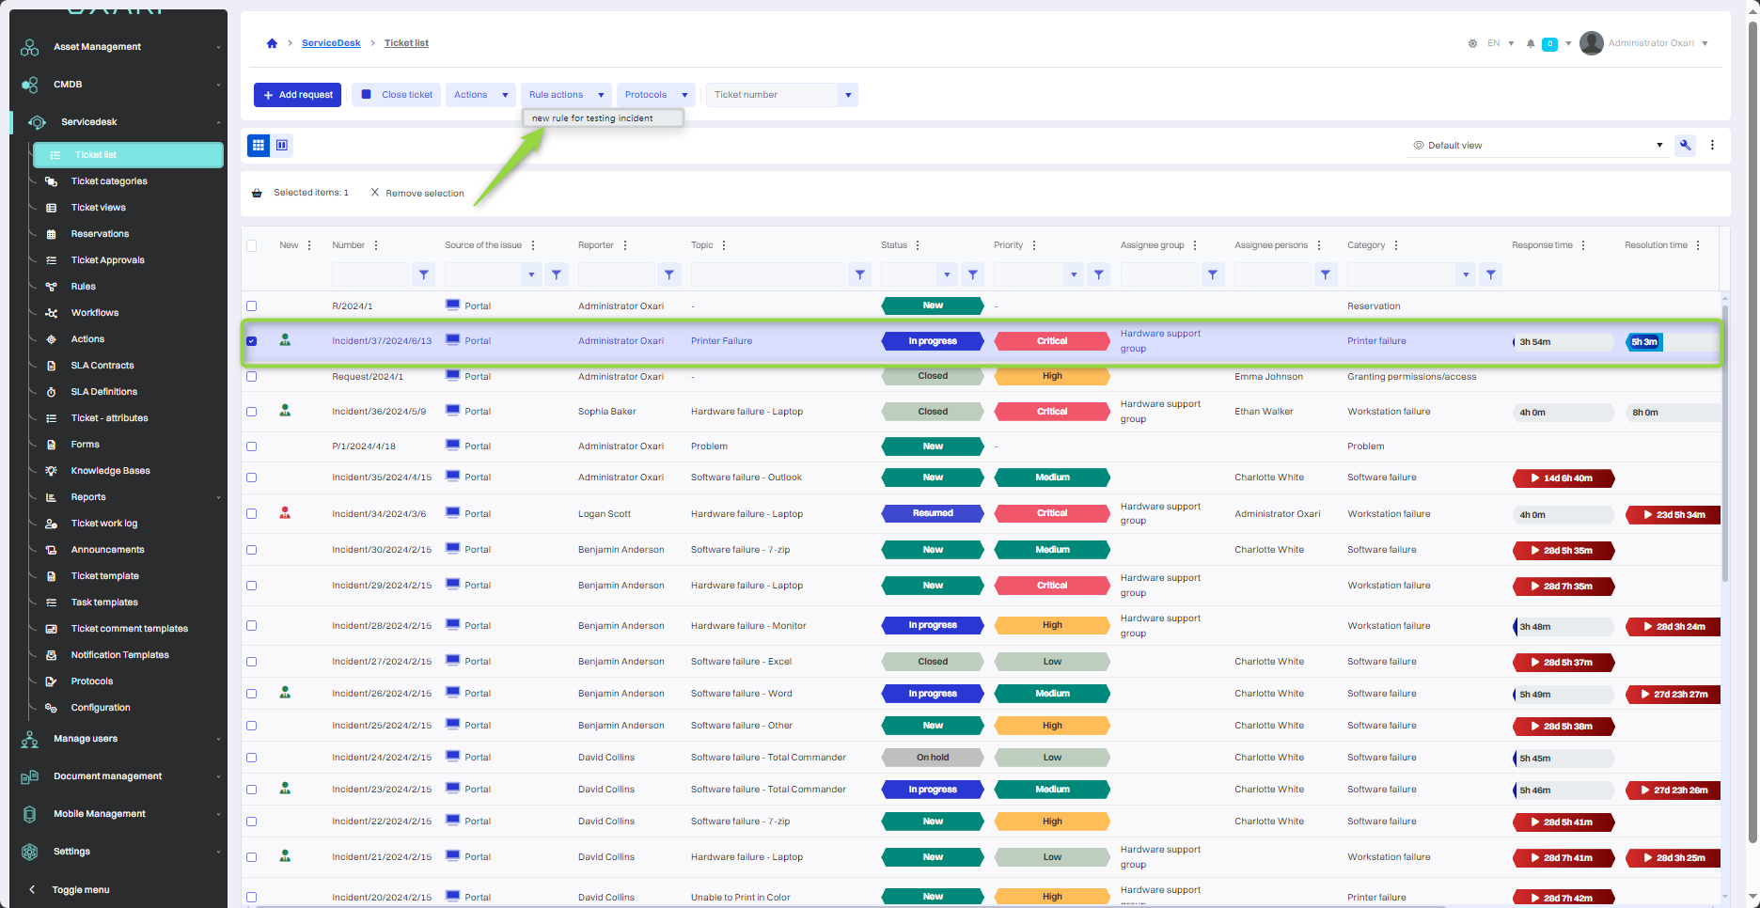Select 'new rule for testing incident' option
This screenshot has width=1760, height=908.
point(592,118)
